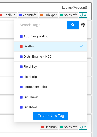Image resolution: width=97 pixels, height=137 pixels.
Task: Click the Create New Tag button
Action: point(51,116)
